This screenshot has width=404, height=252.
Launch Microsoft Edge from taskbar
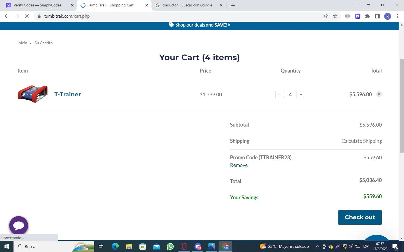click(115, 246)
